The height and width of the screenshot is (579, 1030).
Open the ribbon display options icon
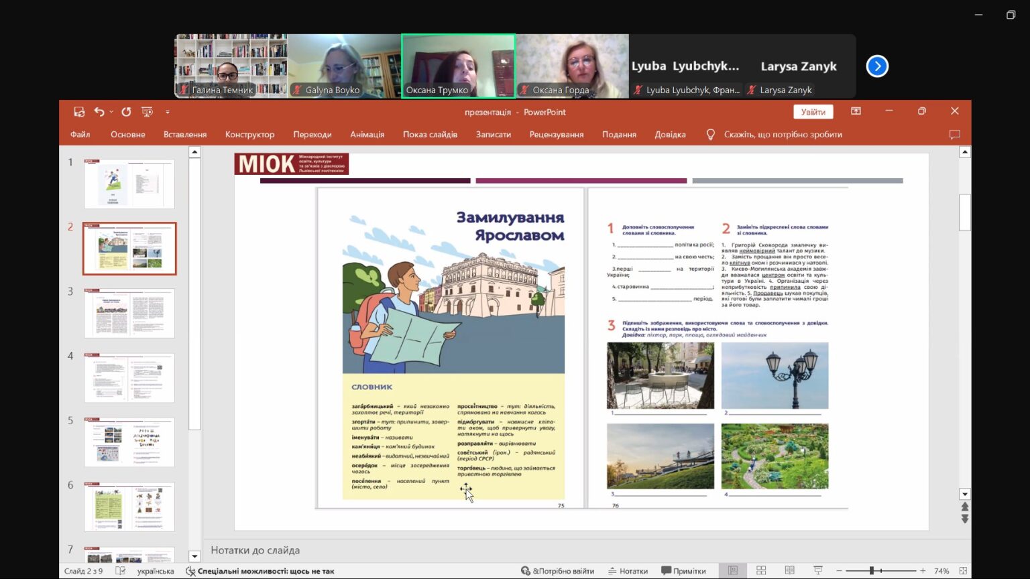pyautogui.click(x=856, y=111)
